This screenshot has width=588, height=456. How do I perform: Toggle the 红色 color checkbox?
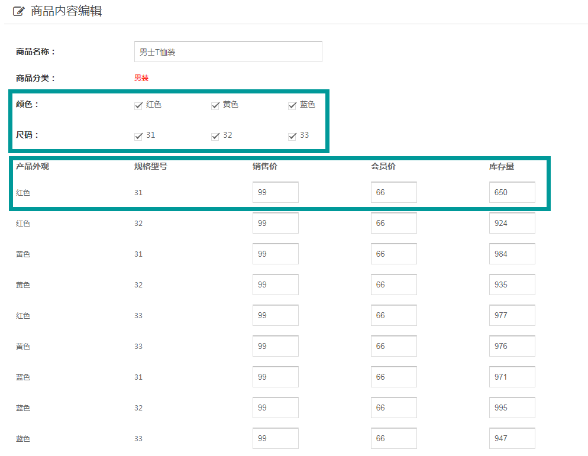(x=138, y=105)
